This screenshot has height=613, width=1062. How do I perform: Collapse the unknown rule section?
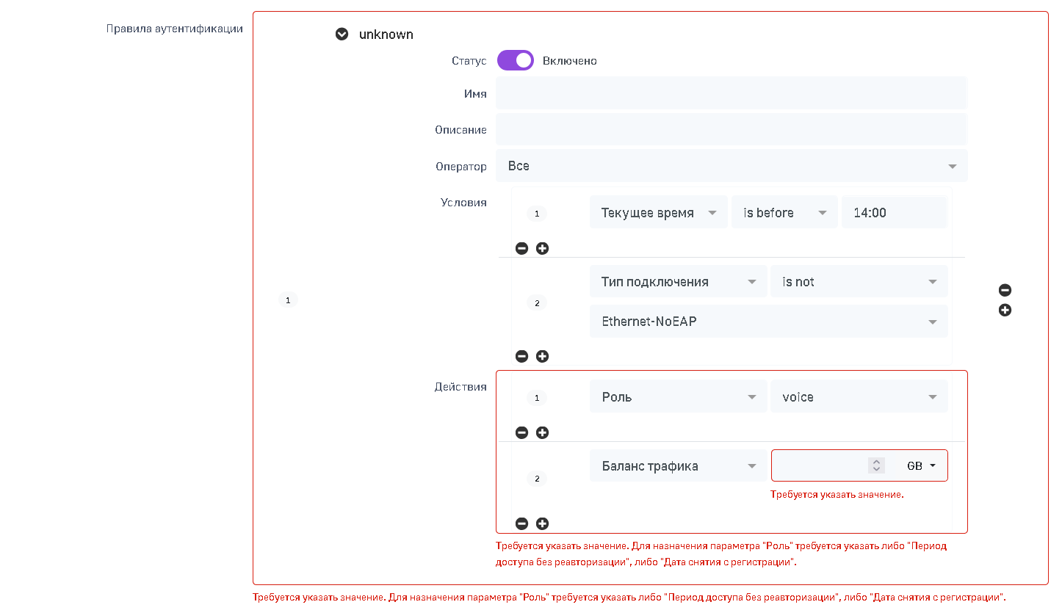pos(342,35)
